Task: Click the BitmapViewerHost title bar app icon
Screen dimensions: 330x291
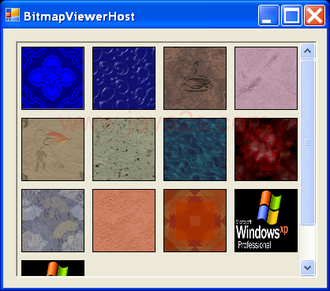Action: (x=13, y=15)
